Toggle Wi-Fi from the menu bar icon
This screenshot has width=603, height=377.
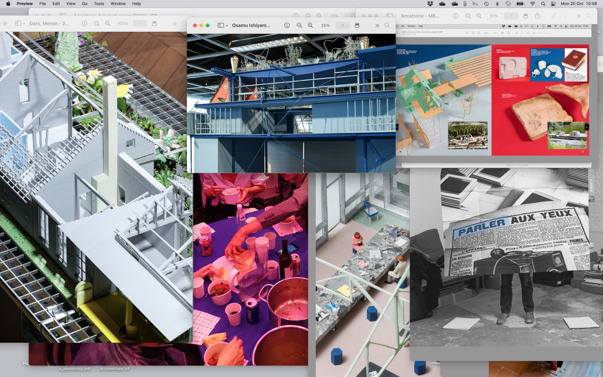click(533, 4)
